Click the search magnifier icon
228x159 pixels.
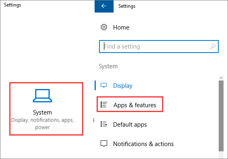click(213, 47)
